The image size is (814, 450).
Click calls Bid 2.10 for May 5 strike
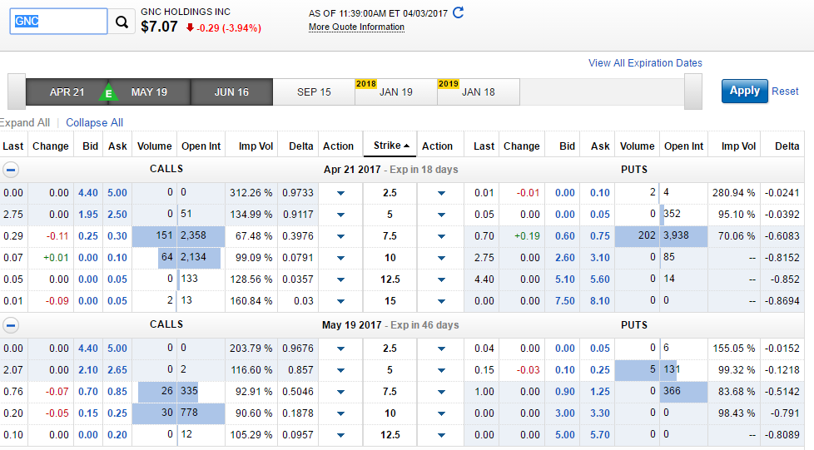pyautogui.click(x=88, y=370)
